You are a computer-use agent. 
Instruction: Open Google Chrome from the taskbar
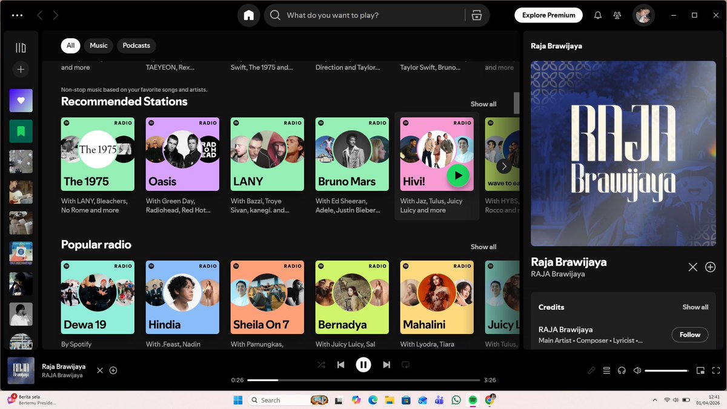click(490, 400)
